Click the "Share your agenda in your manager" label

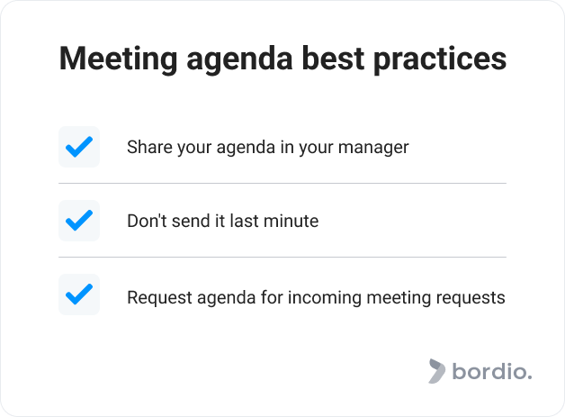tap(268, 147)
